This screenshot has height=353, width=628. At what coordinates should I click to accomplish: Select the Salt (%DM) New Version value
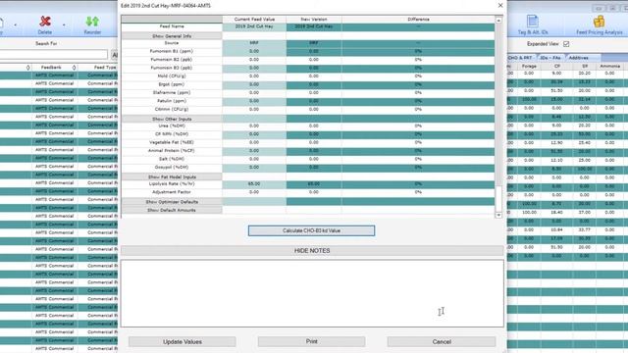point(314,159)
